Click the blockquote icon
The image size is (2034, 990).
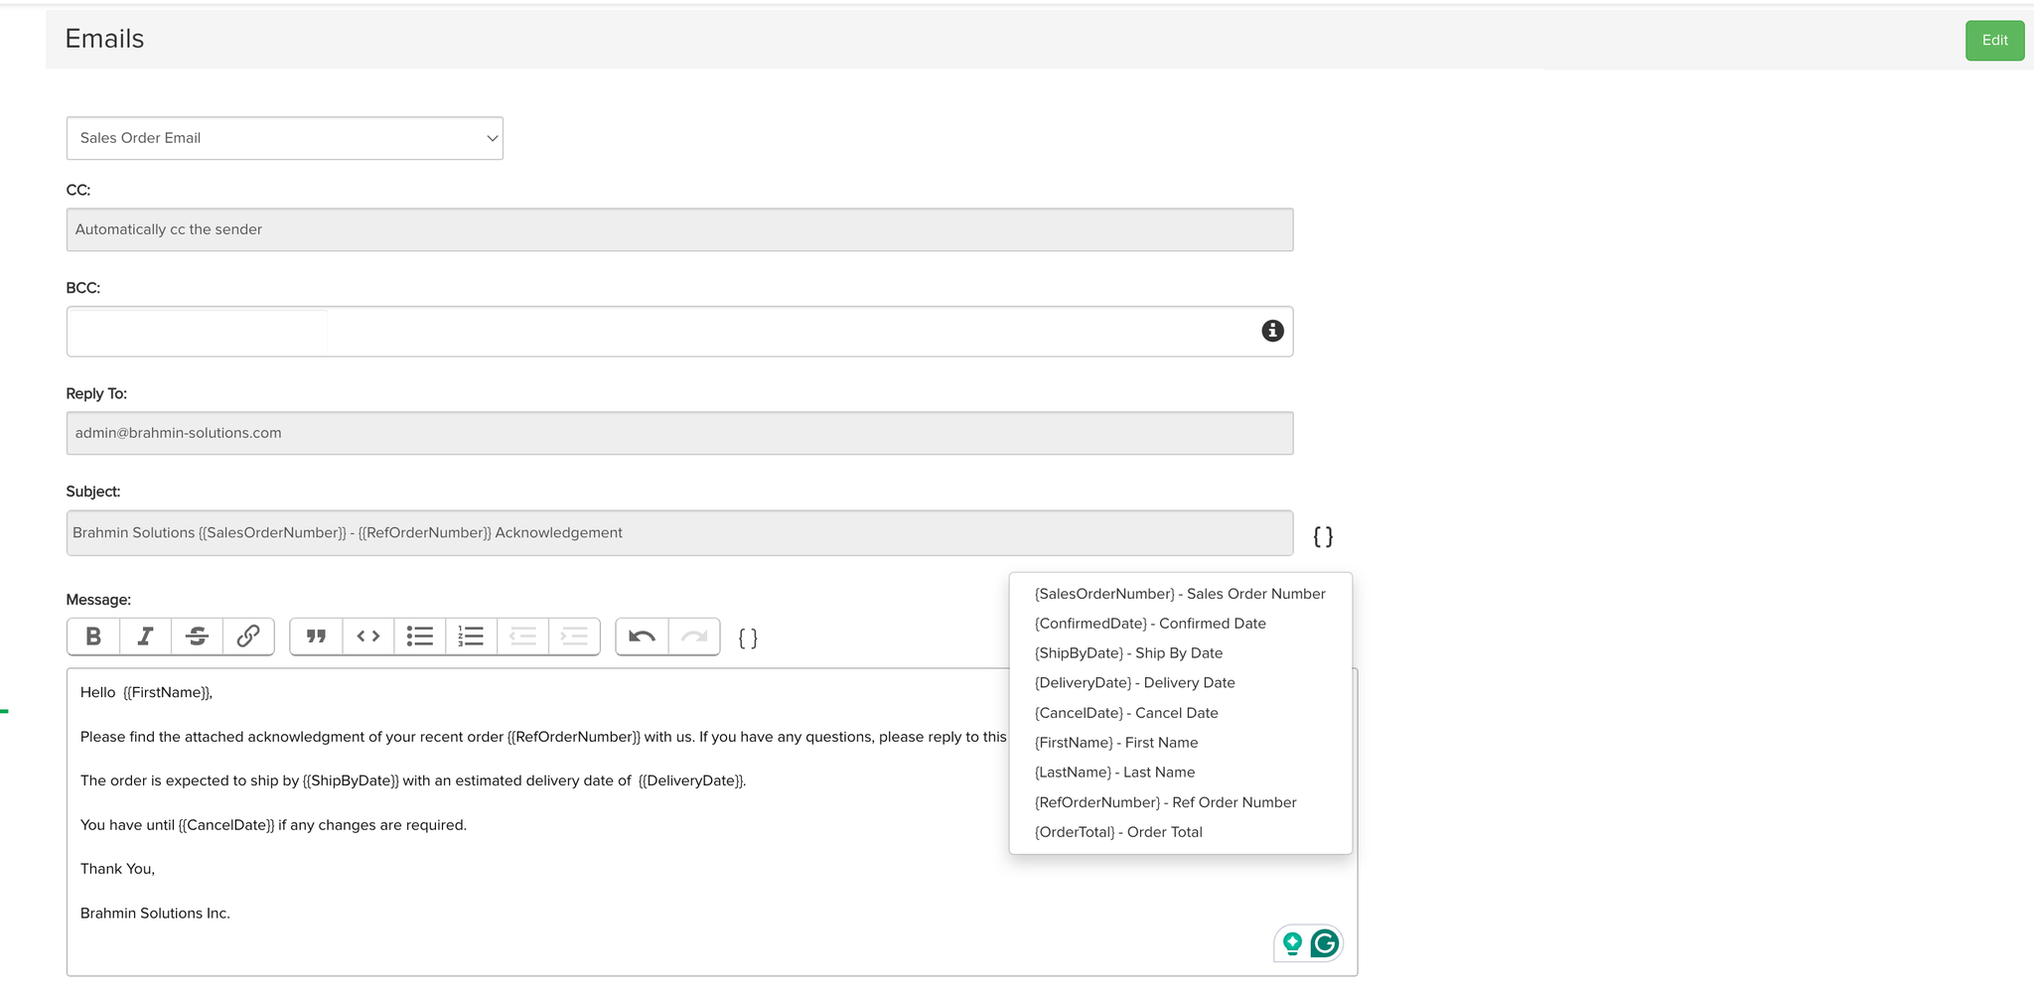316,636
